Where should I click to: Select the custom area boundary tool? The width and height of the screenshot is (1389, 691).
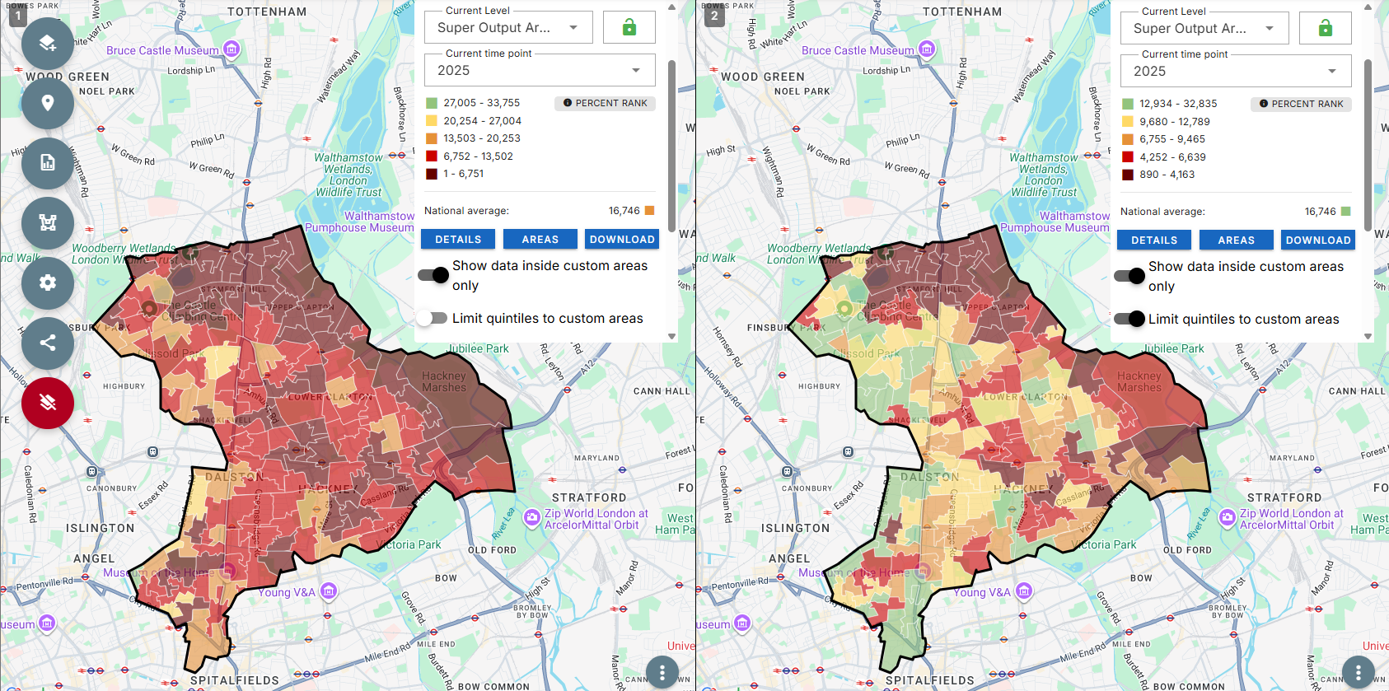(x=48, y=223)
